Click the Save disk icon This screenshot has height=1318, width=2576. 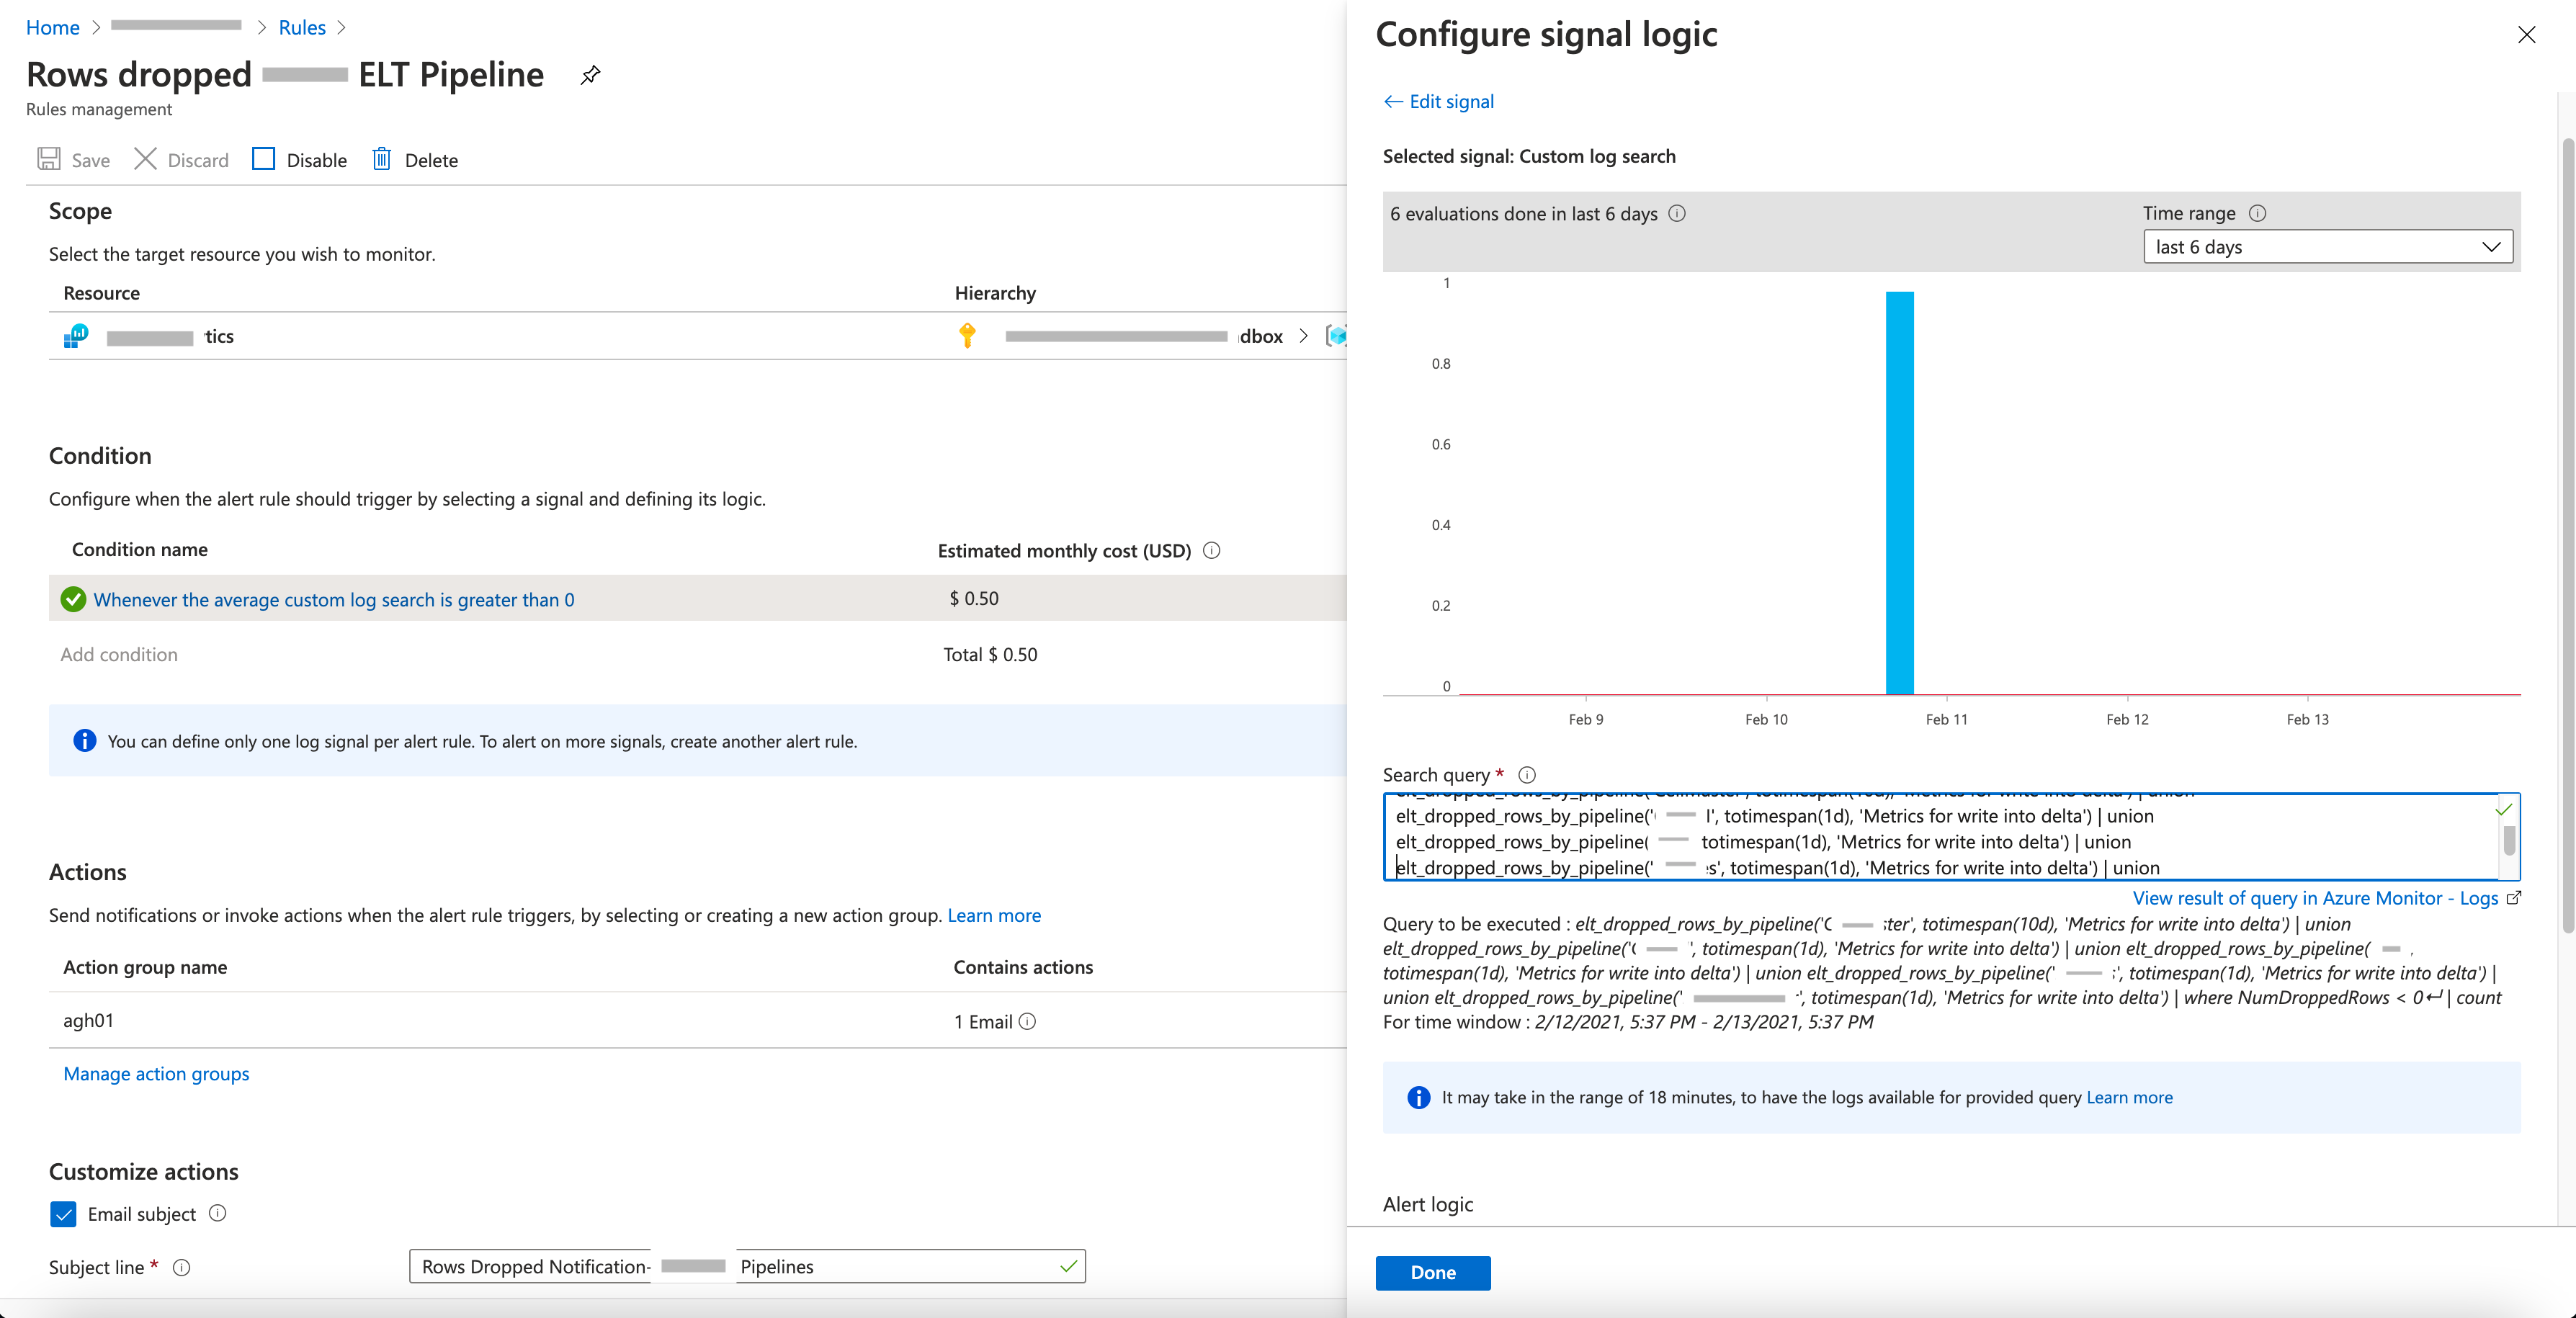pos(48,160)
